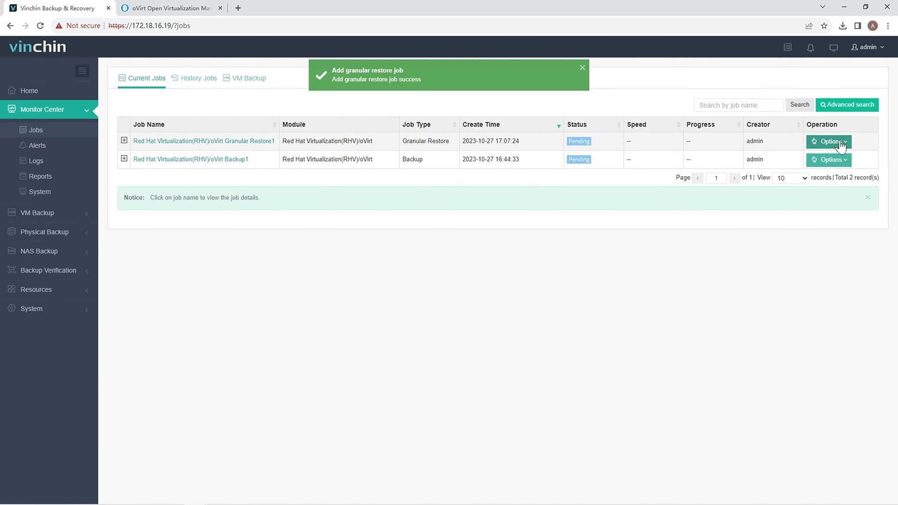Click the Search by job name field
Viewport: 898px width, 505px height.
click(739, 105)
